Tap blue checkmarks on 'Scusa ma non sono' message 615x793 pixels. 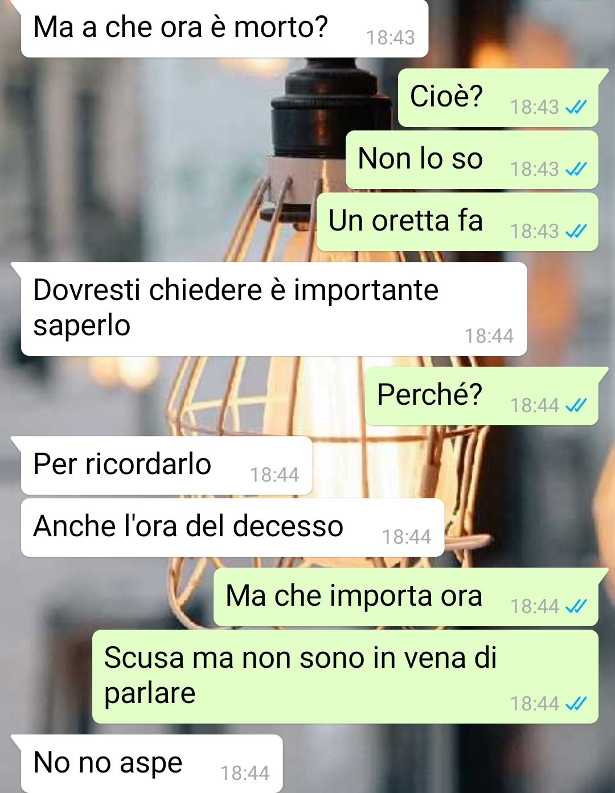tap(576, 704)
